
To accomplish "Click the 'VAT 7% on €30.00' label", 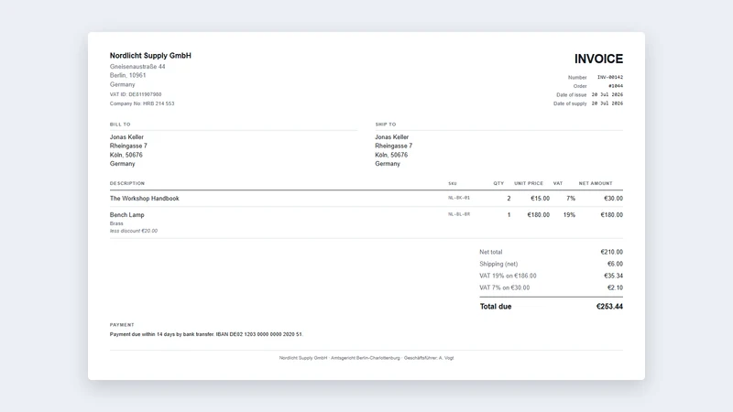I will pos(505,287).
